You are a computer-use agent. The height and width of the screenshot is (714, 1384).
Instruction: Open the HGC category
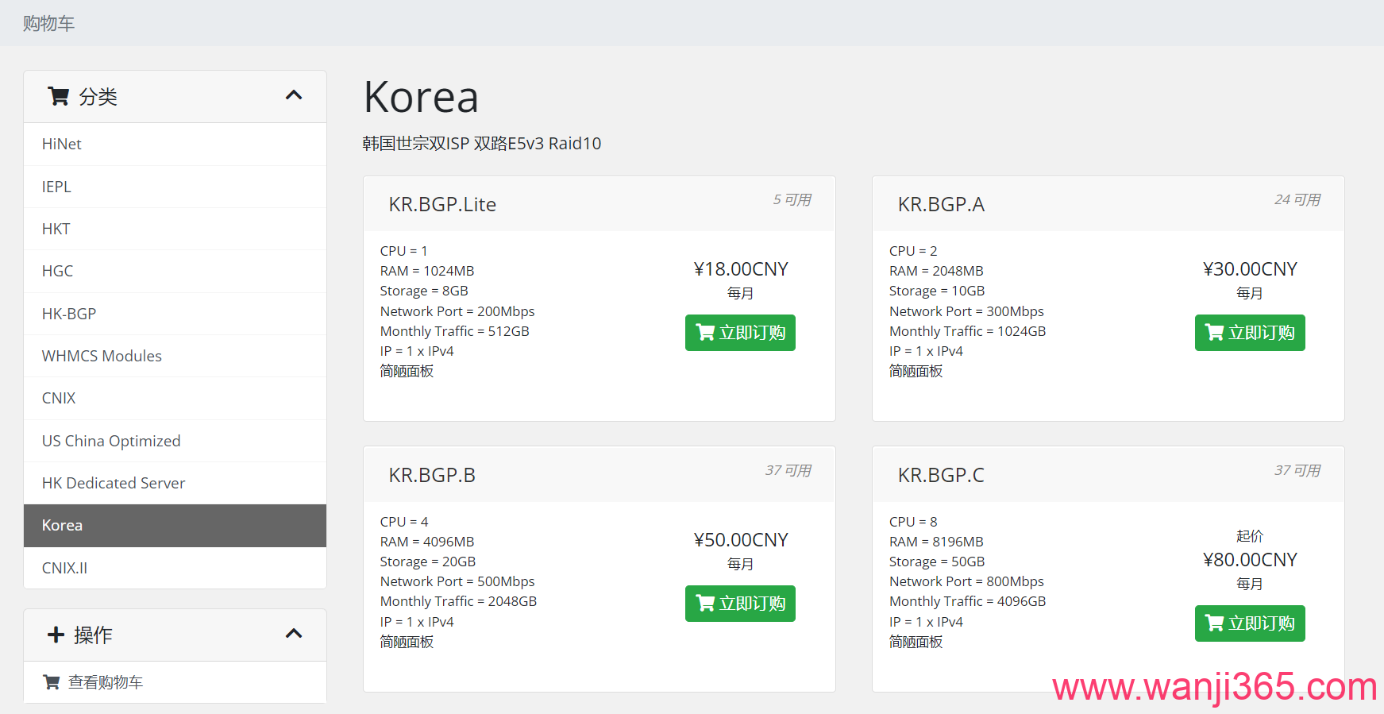coord(57,271)
